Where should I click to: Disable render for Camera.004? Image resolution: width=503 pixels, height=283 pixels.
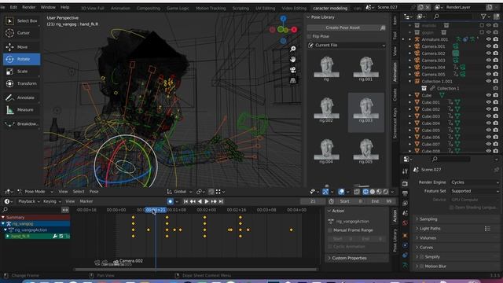point(496,67)
